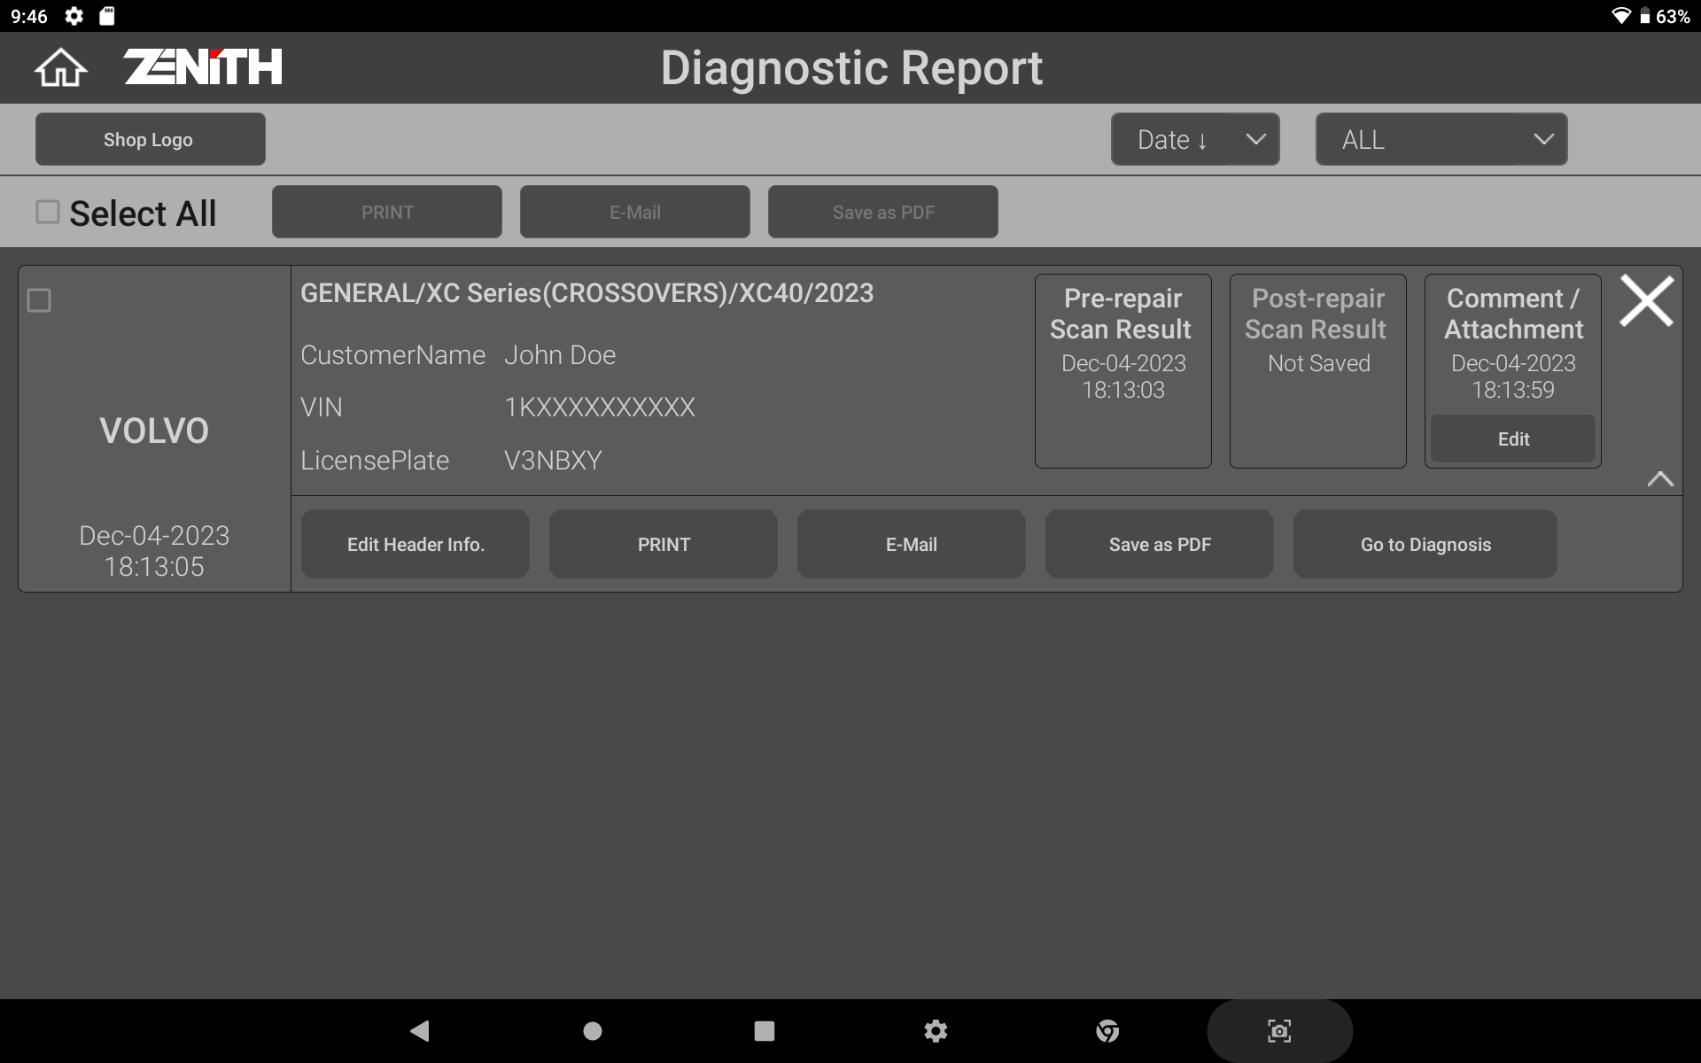Tick the Volvo report checkbox
The height and width of the screenshot is (1063, 1701).
pos(39,300)
